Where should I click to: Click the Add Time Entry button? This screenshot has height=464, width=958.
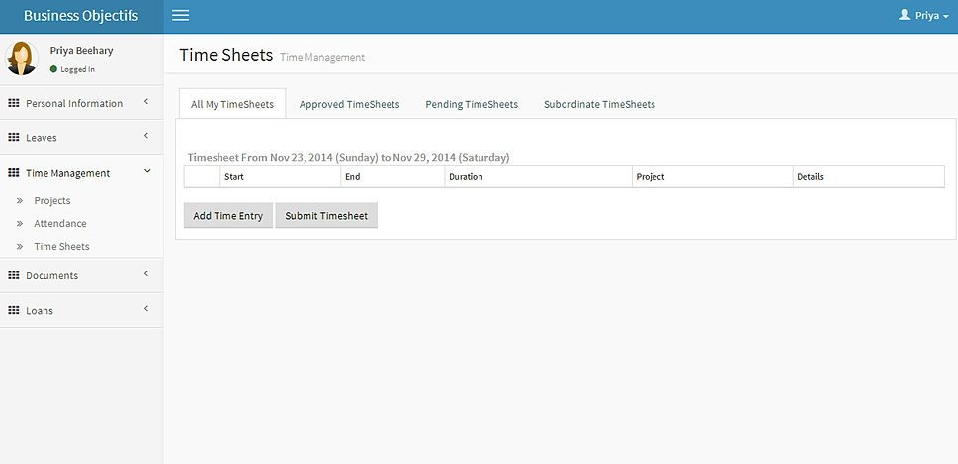coord(228,216)
